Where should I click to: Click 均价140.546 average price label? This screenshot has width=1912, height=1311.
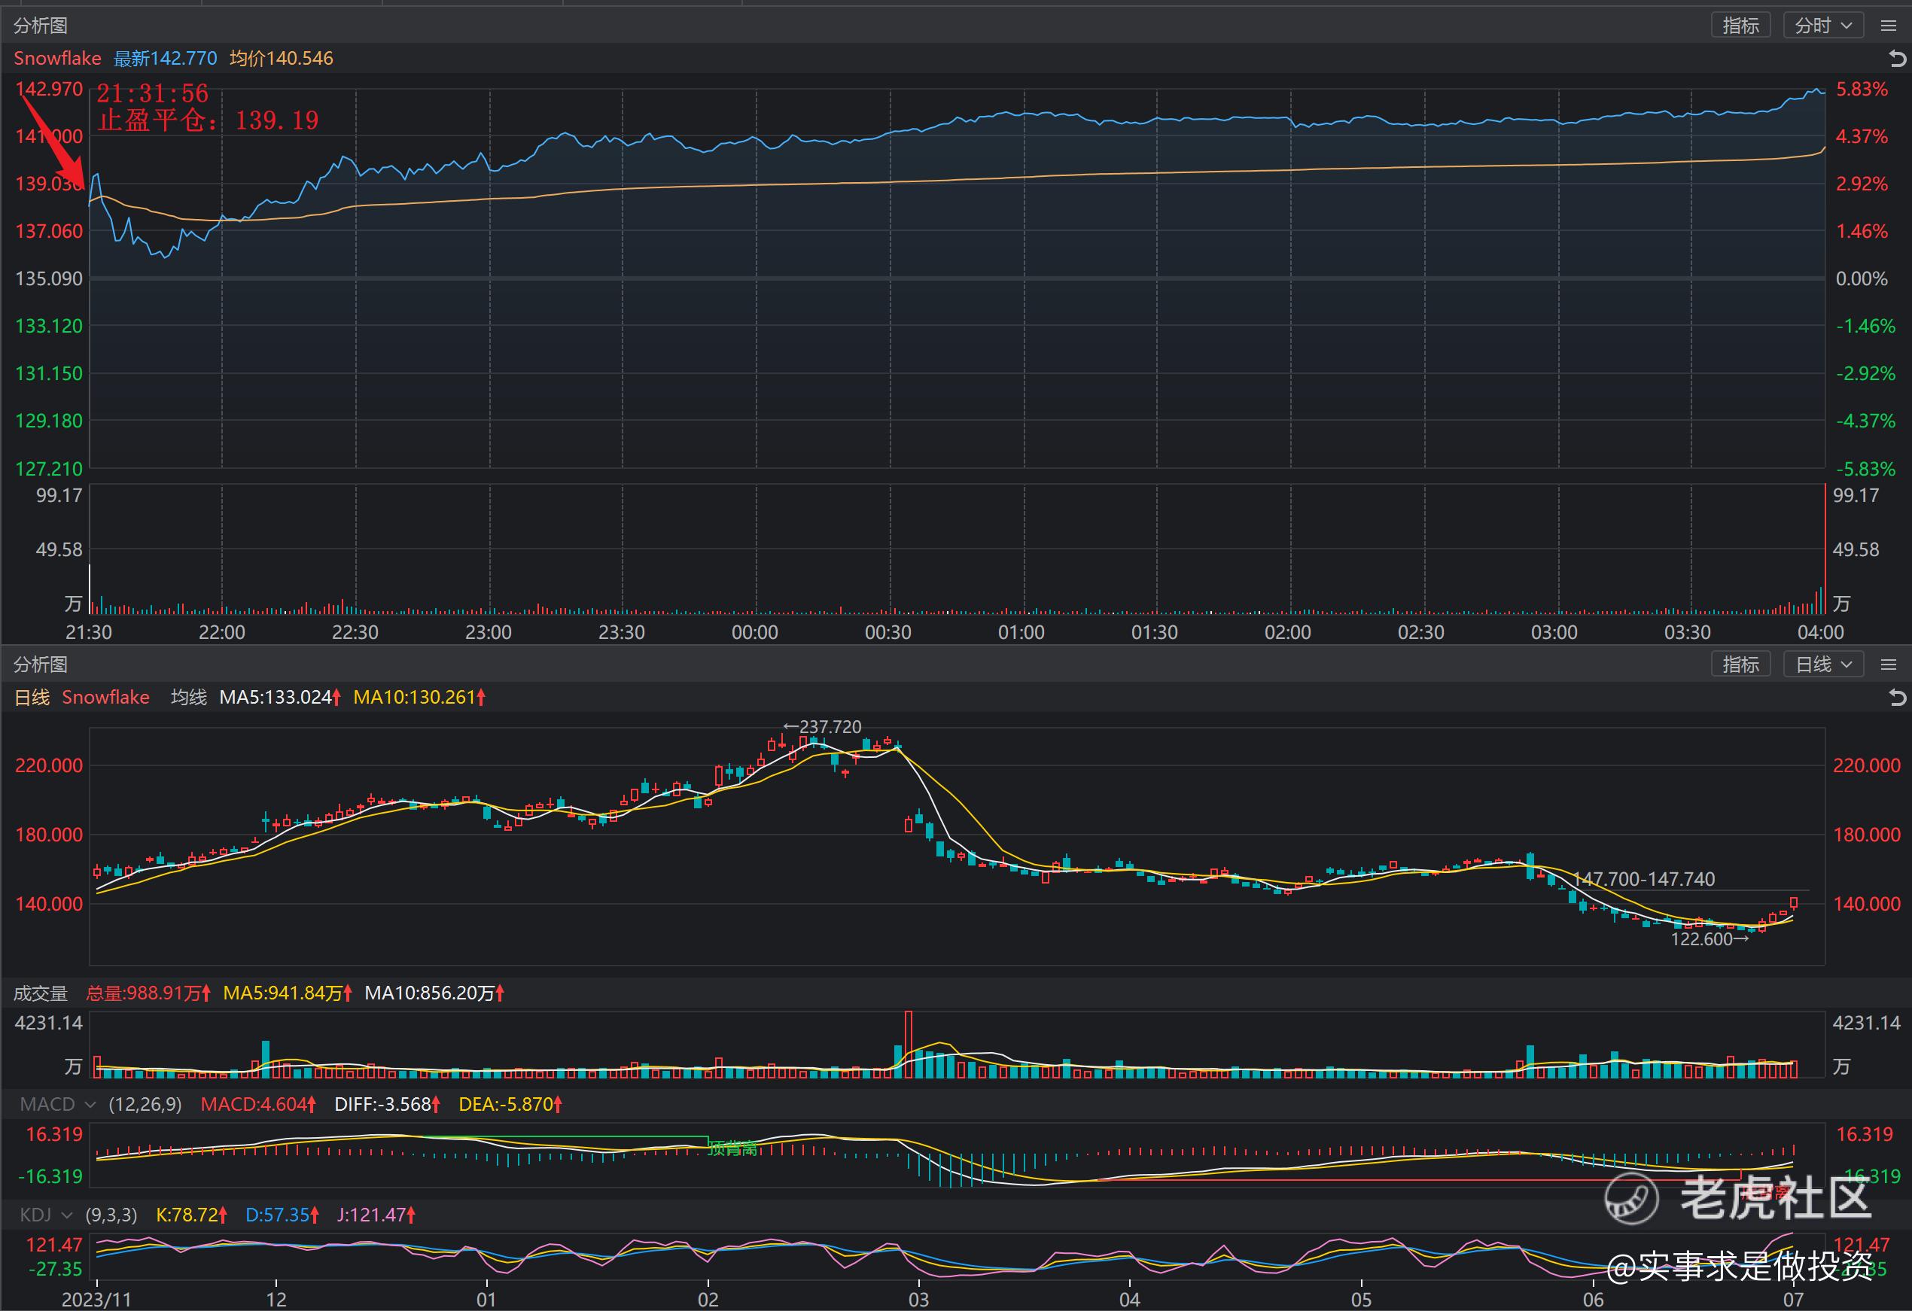pyautogui.click(x=282, y=59)
